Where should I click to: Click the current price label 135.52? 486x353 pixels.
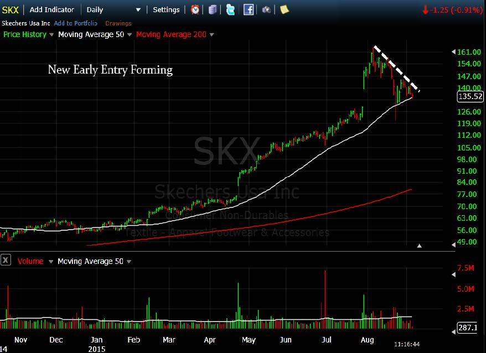tap(470, 96)
